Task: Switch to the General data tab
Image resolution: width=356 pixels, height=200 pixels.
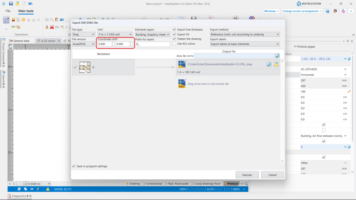Action: (19, 41)
